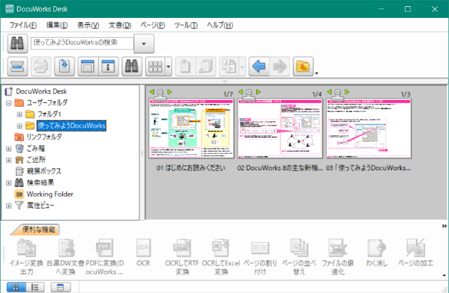Open the ファイル menu
The image size is (449, 293).
tap(23, 25)
